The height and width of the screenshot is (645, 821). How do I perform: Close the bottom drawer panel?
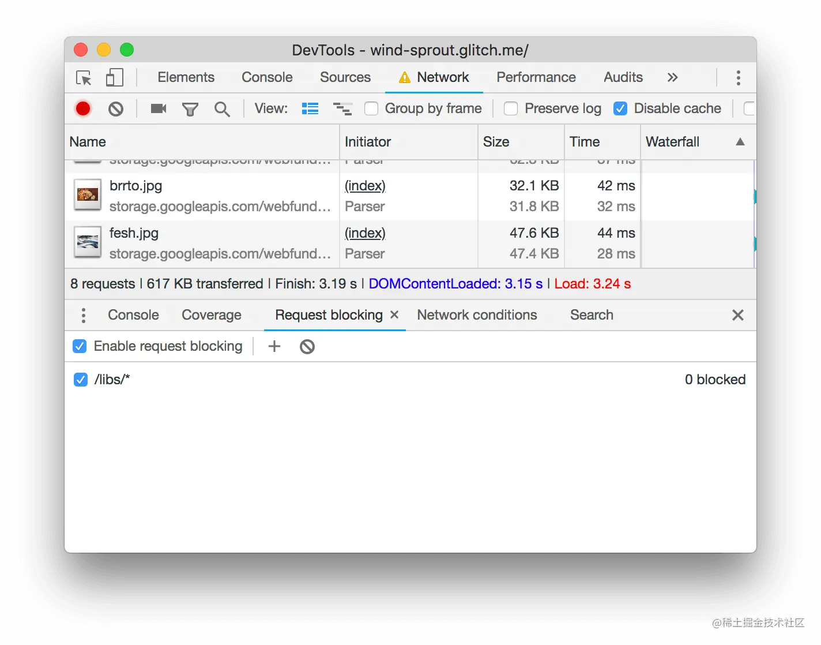pos(738,315)
